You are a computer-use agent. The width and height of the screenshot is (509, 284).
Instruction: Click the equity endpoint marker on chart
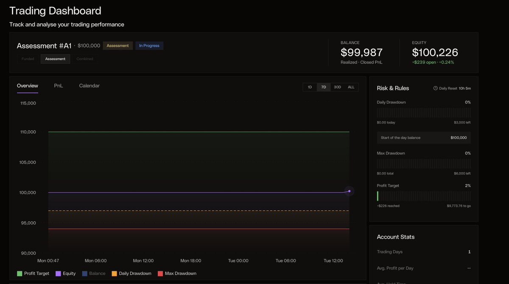pos(349,191)
